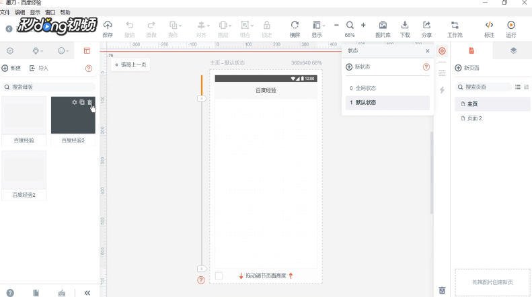Click the 运行 run play icon
Image resolution: width=532 pixels, height=297 pixels.
(x=511, y=25)
